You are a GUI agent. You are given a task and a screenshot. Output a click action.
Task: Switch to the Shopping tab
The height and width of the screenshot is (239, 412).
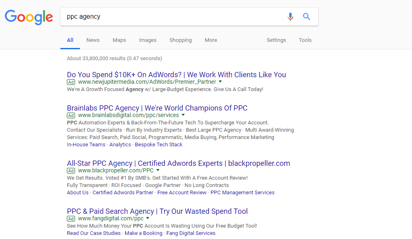(x=181, y=40)
